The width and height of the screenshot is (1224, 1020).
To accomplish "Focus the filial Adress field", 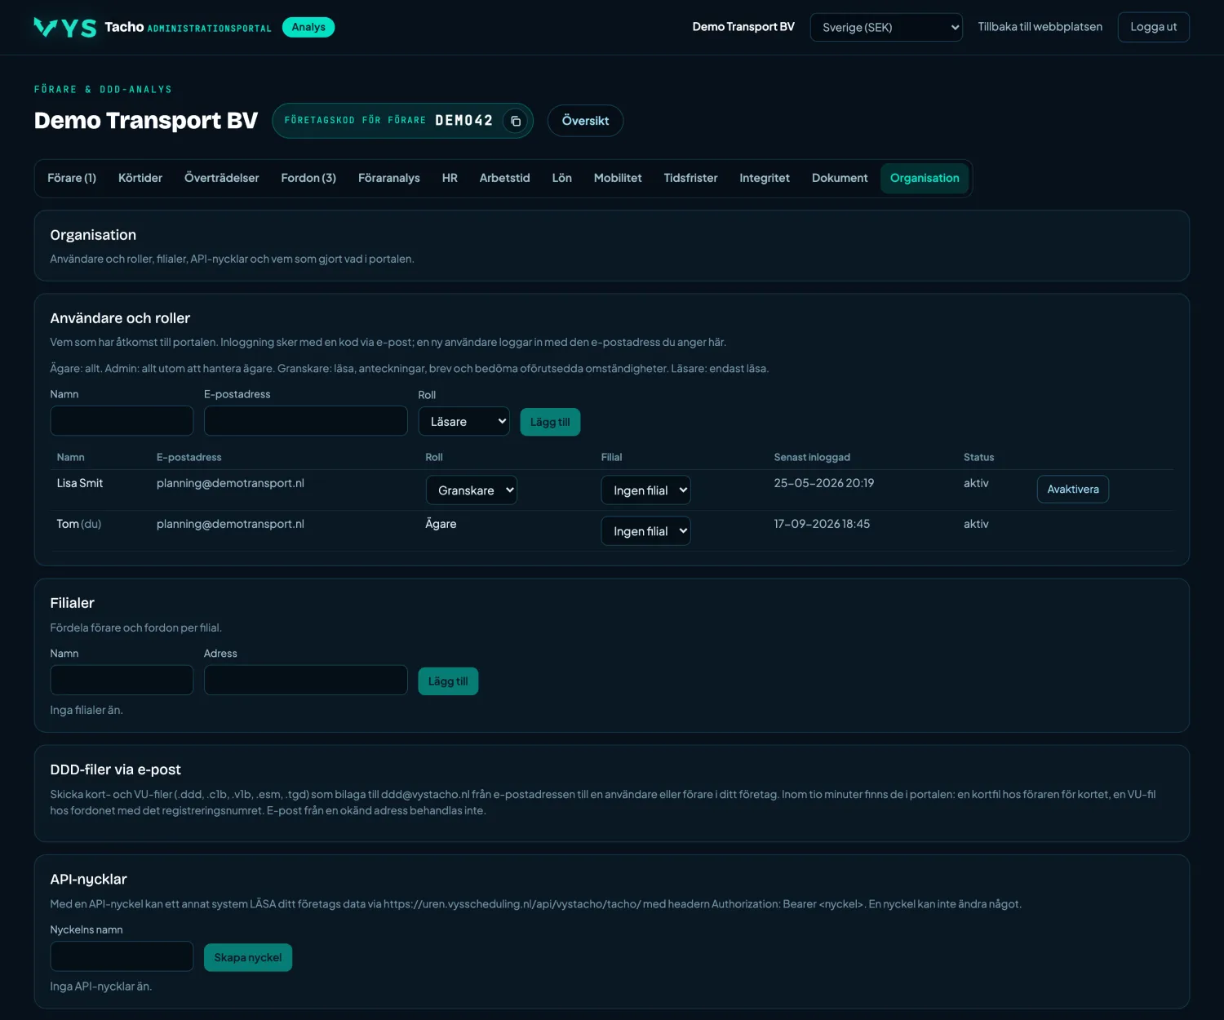I will click(306, 680).
